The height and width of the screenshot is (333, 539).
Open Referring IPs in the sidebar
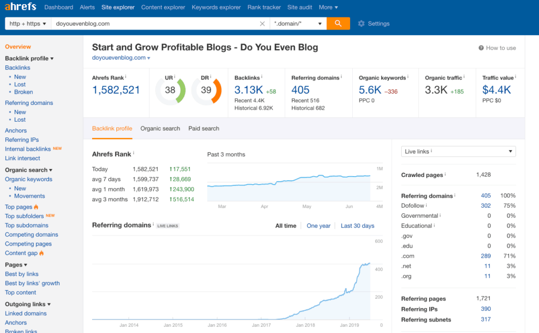[x=22, y=140]
